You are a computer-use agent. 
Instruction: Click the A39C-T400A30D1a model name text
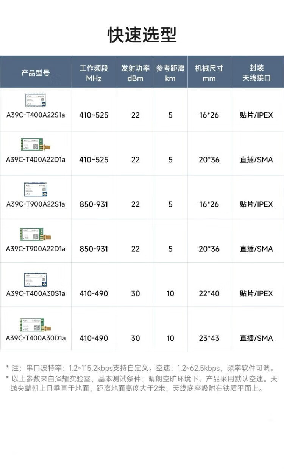click(36, 338)
